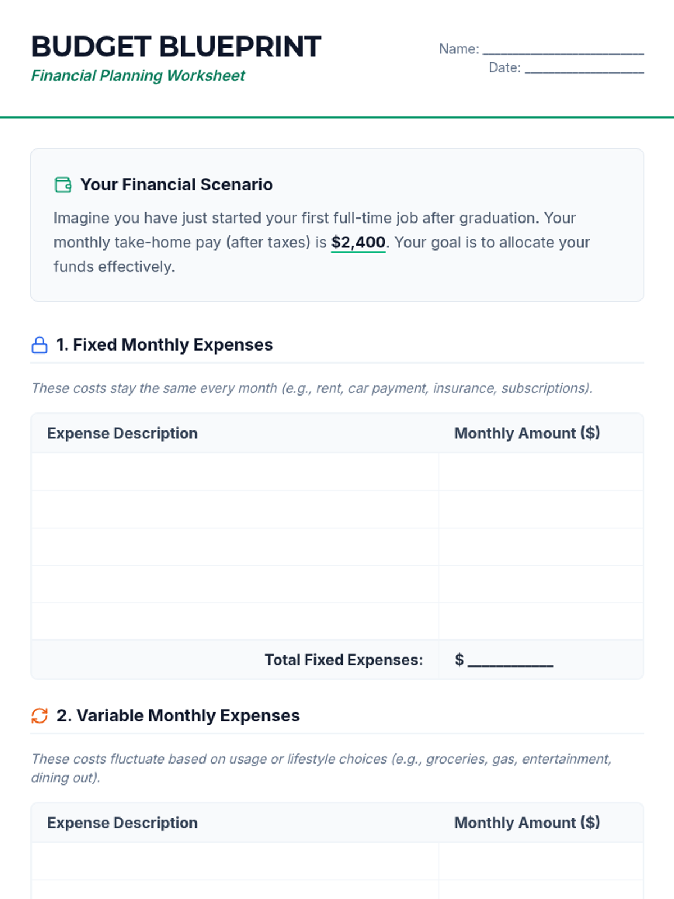The height and width of the screenshot is (899, 674).
Task: Click the wallet icon beside Your Financial Scenario
Action: 63,184
